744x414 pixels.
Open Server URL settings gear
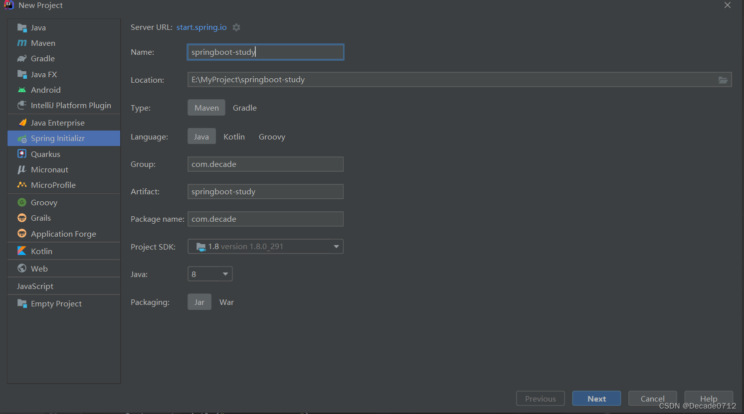[236, 27]
